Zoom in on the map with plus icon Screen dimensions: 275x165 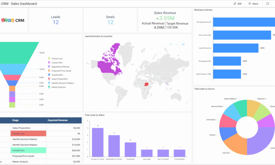[171, 44]
